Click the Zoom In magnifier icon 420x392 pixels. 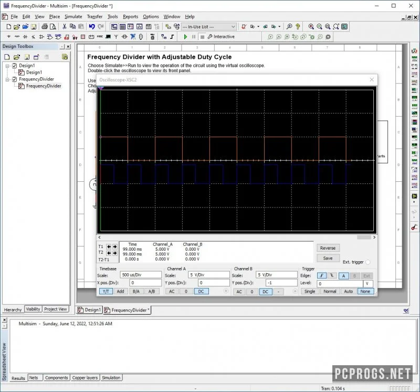[x=311, y=27]
